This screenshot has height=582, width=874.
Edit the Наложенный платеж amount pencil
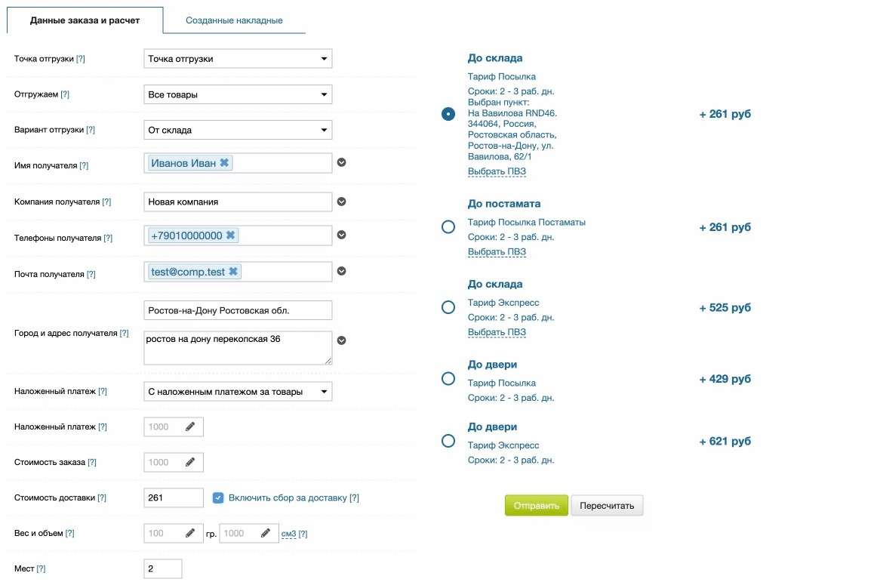(190, 426)
